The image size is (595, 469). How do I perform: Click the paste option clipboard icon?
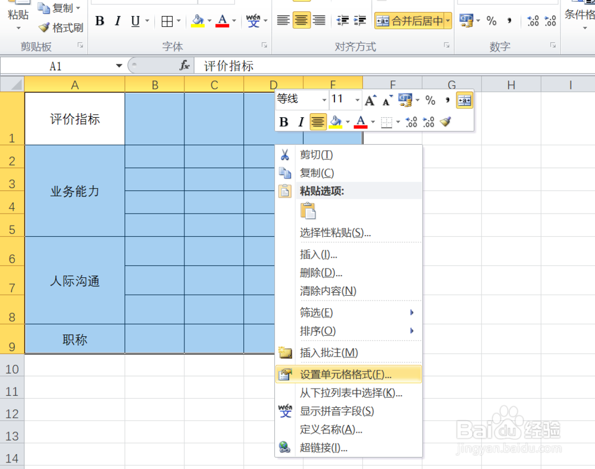pos(308,211)
